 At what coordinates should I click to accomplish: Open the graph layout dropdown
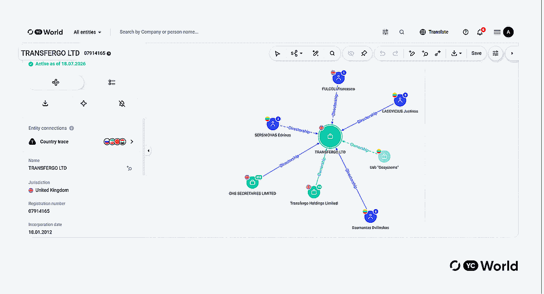296,54
